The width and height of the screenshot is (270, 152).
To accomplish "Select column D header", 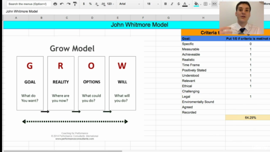I will (x=92, y=18).
